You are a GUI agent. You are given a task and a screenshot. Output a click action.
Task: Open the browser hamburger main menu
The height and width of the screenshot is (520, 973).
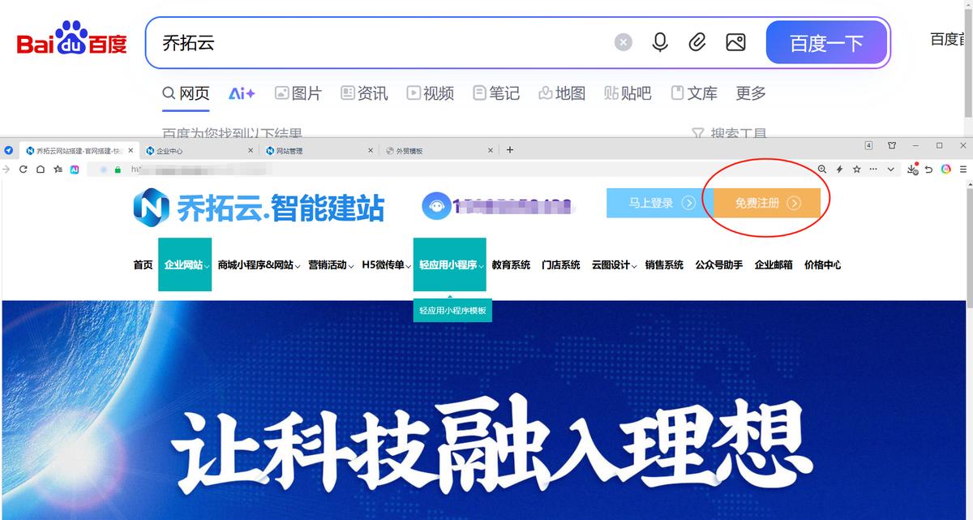[x=963, y=170]
